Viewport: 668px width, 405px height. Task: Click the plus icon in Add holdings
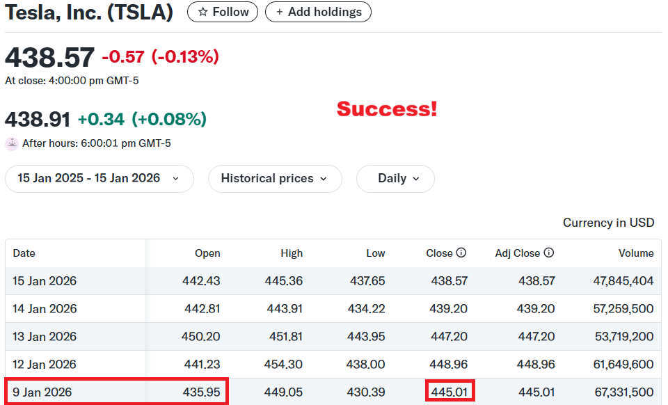(280, 12)
